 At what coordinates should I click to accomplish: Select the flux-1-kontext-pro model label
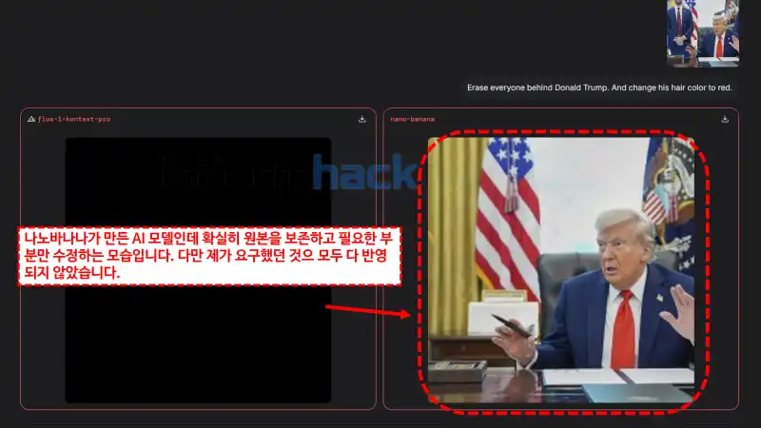74,120
